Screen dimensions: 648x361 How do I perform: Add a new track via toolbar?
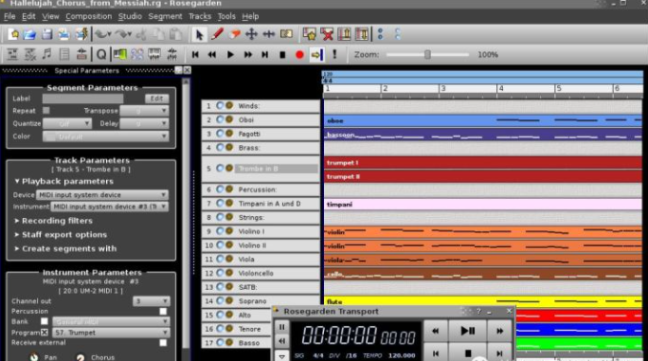[309, 34]
